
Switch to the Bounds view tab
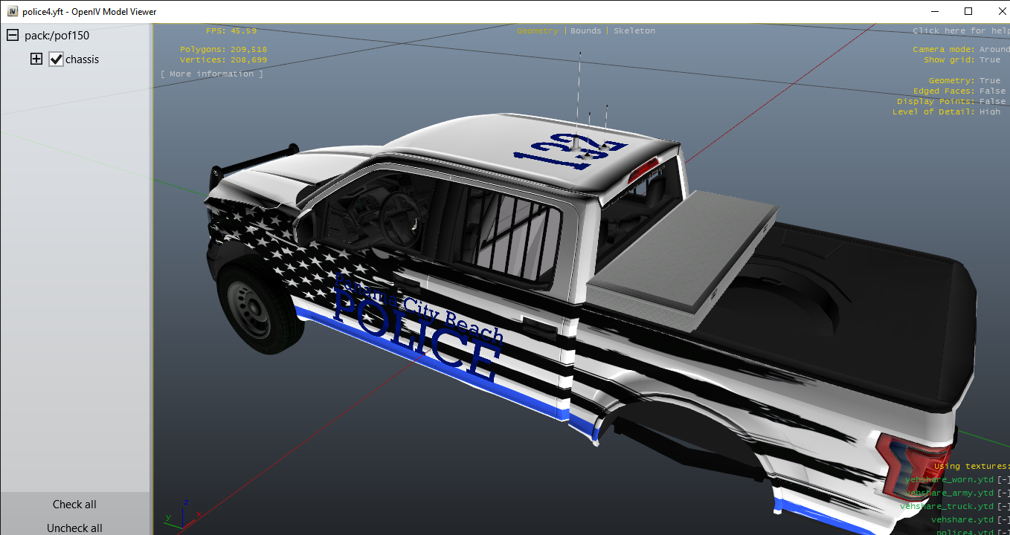585,30
